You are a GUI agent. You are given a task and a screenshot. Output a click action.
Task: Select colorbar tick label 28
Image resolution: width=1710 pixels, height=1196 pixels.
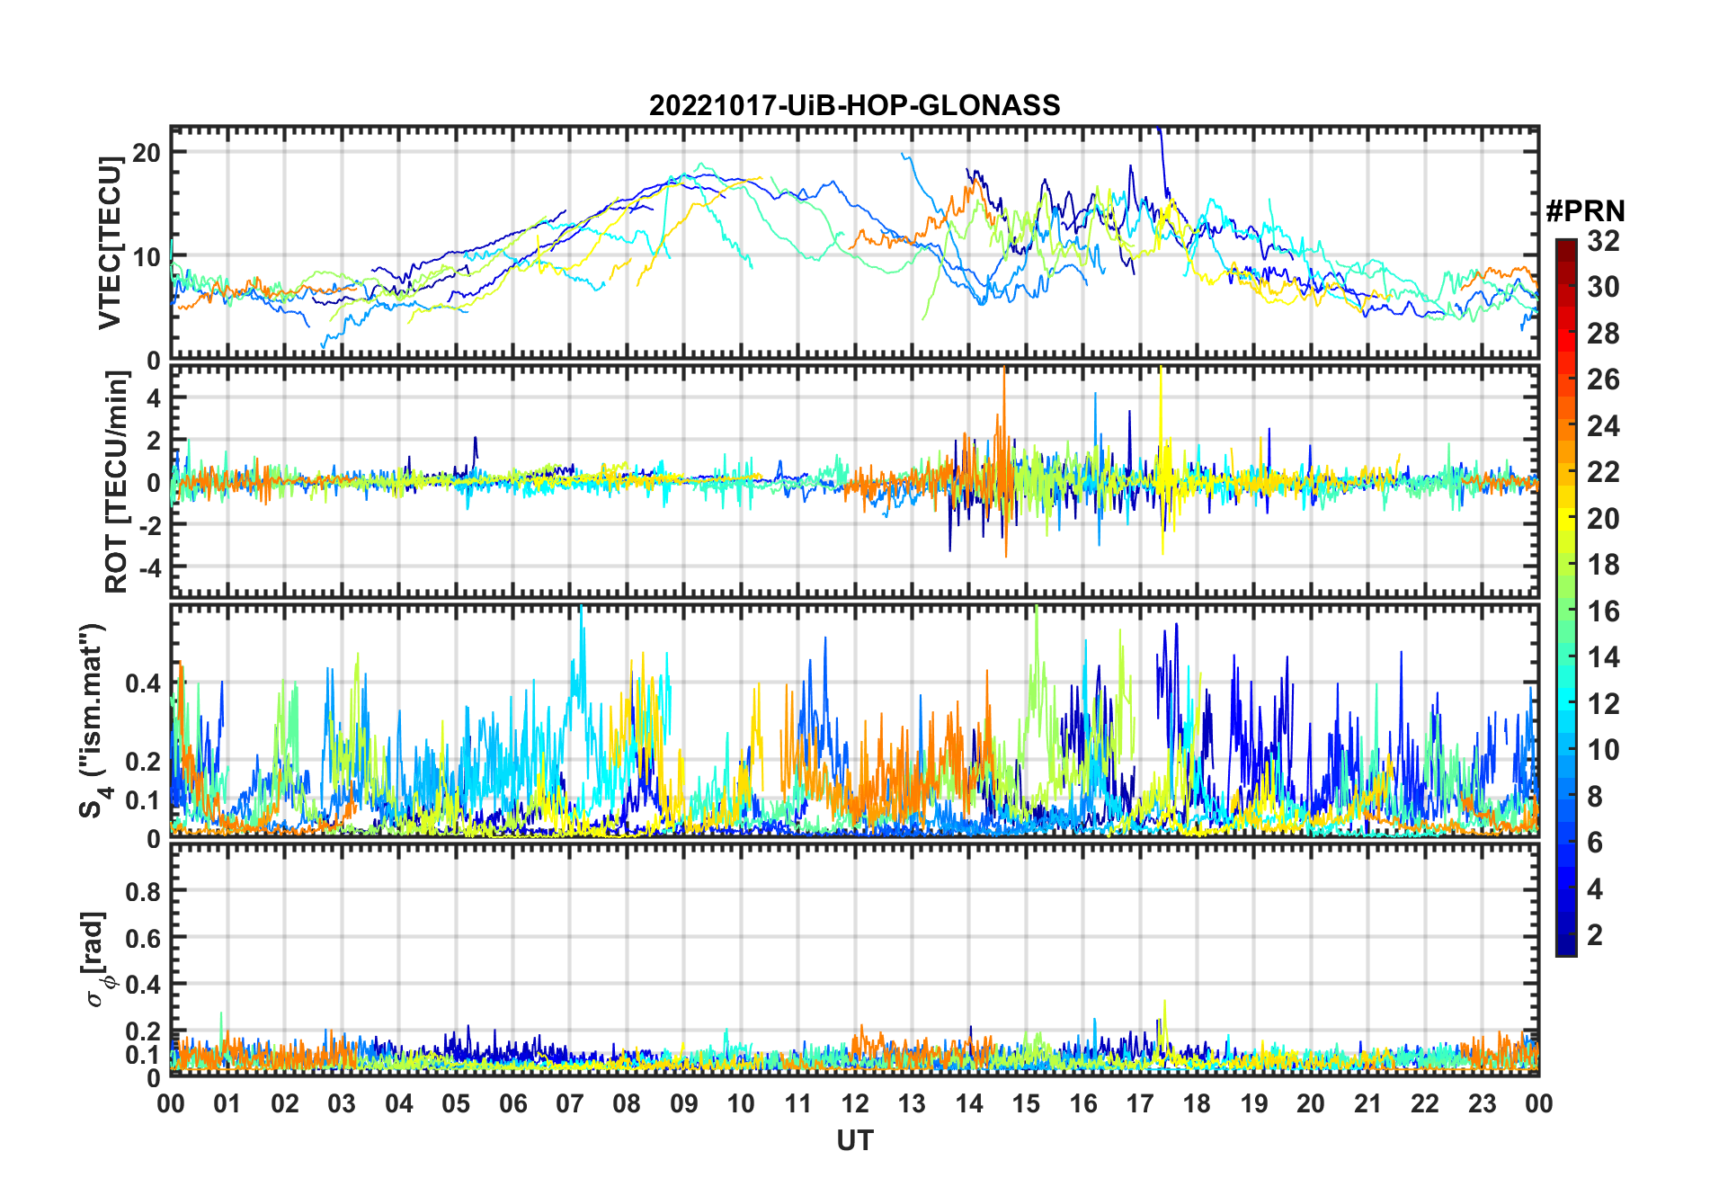(x=1603, y=334)
